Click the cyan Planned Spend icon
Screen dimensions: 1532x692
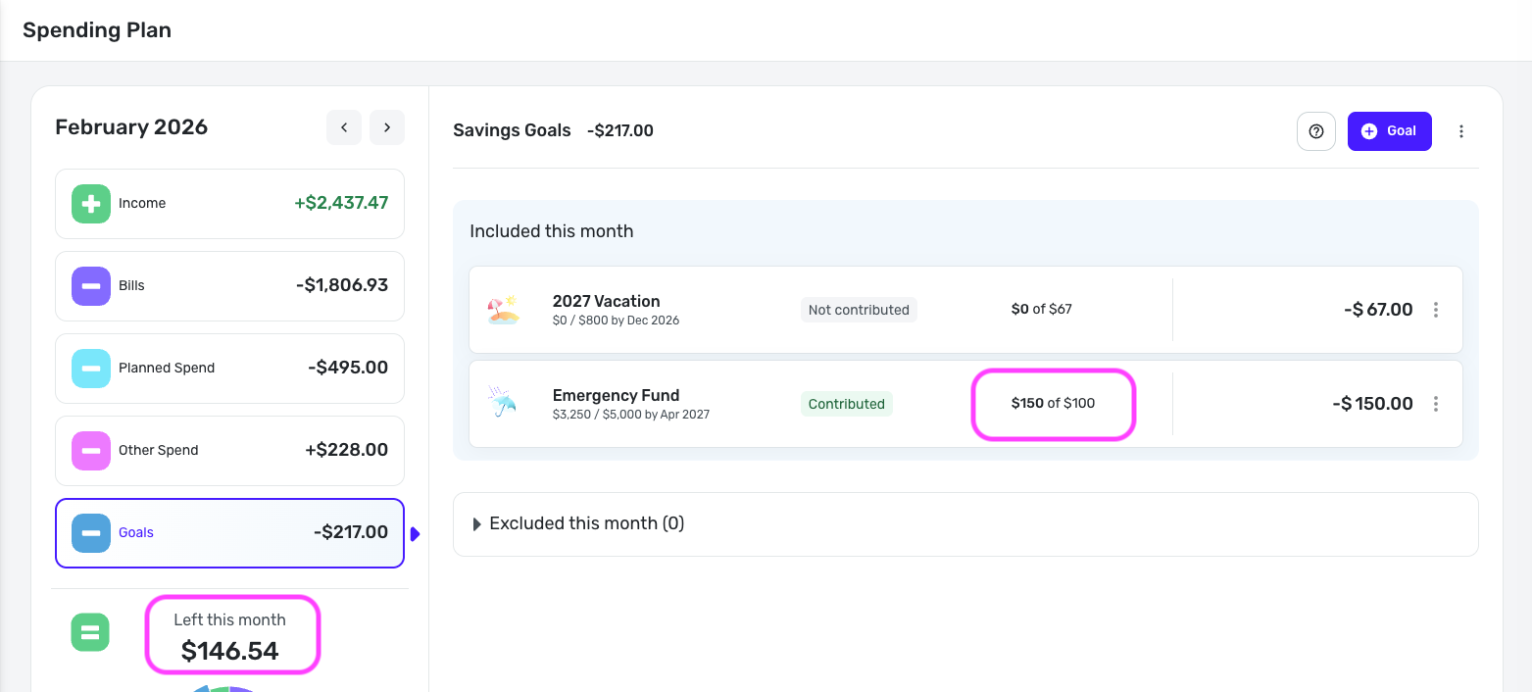pos(90,369)
